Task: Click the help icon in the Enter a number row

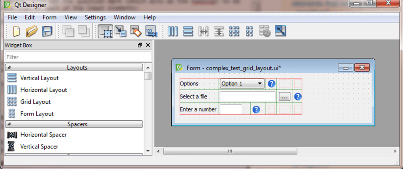Action: (x=256, y=109)
